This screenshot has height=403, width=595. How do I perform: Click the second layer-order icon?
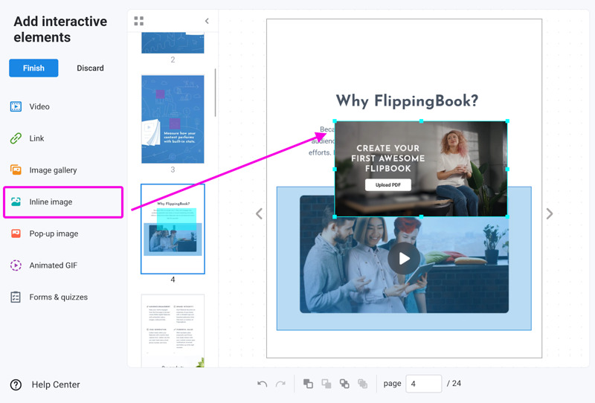pos(327,384)
